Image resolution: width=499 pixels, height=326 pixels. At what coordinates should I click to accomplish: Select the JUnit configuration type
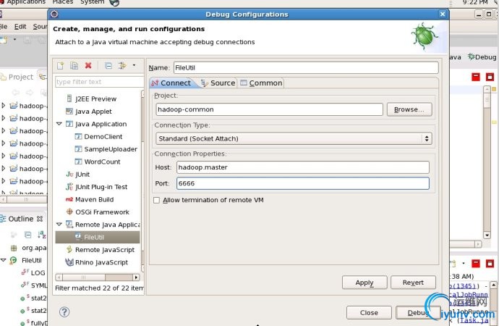click(82, 175)
